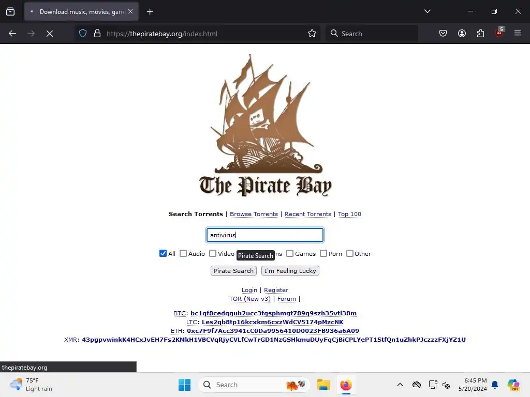Viewport: 530px width, 397px height.
Task: Open the notification bell
Action: [495, 385]
